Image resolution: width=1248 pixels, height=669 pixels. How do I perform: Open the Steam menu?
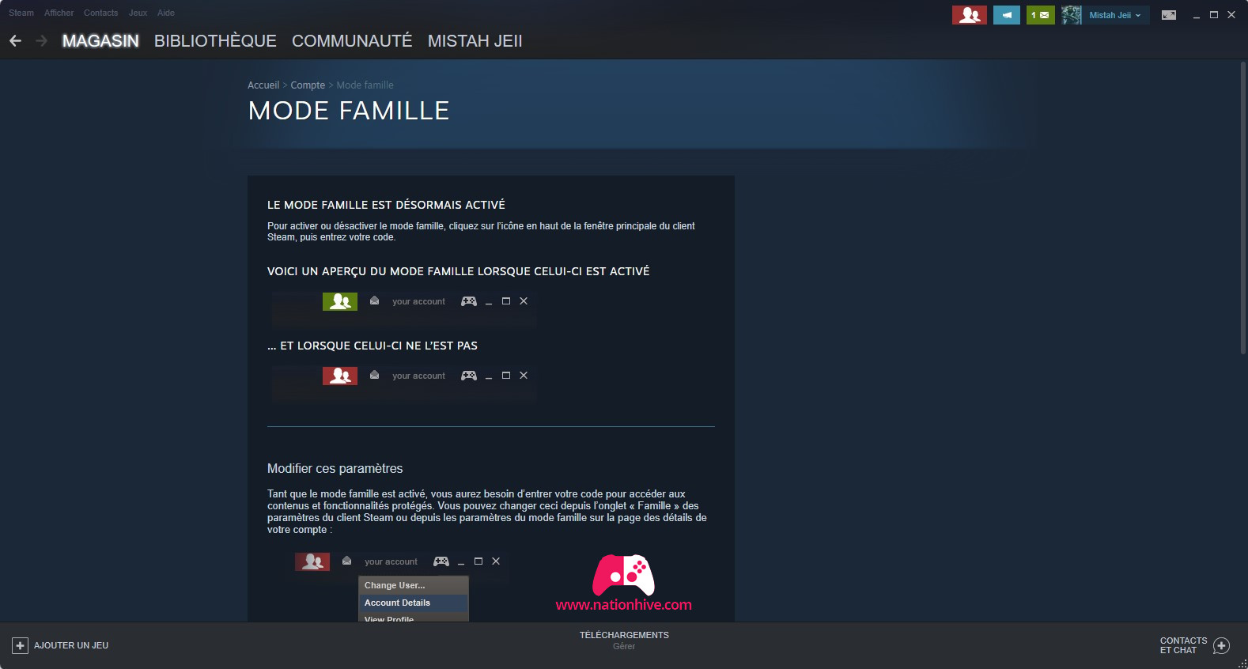click(21, 13)
